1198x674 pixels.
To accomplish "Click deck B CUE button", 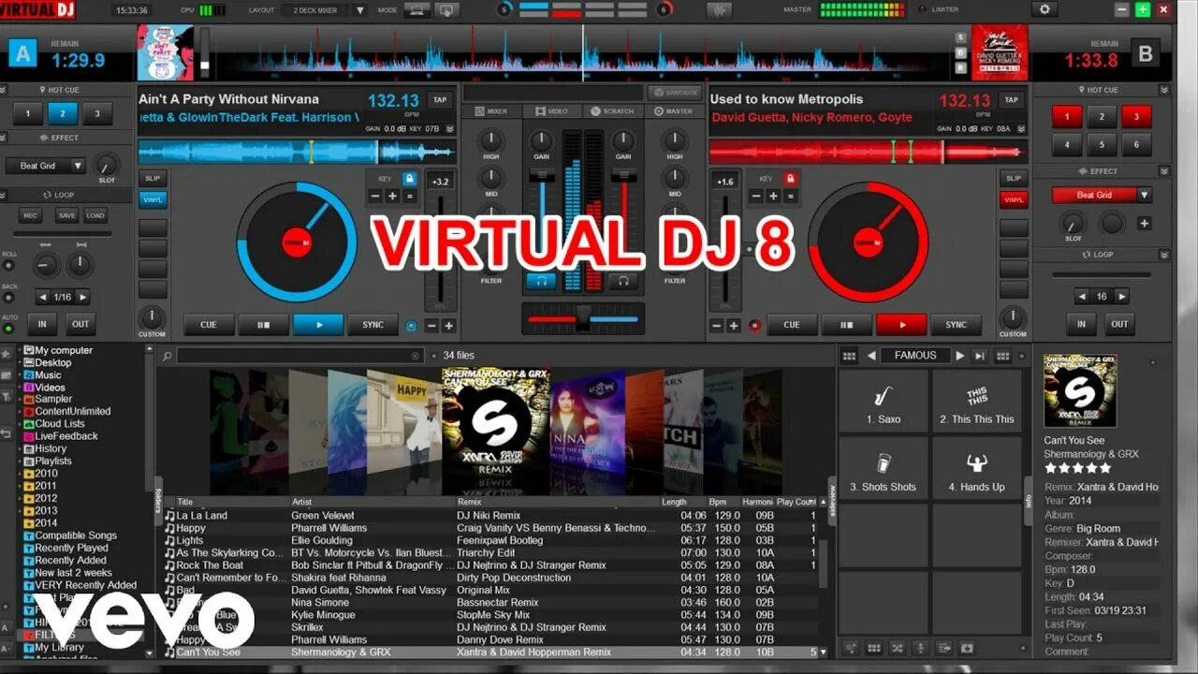I will click(x=792, y=325).
